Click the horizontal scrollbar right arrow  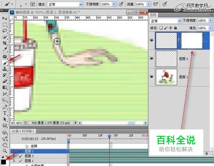pos(145,123)
